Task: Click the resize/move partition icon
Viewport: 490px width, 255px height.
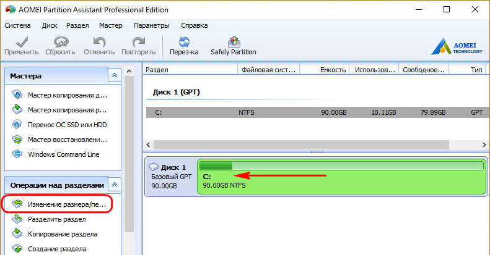Action: 17,204
